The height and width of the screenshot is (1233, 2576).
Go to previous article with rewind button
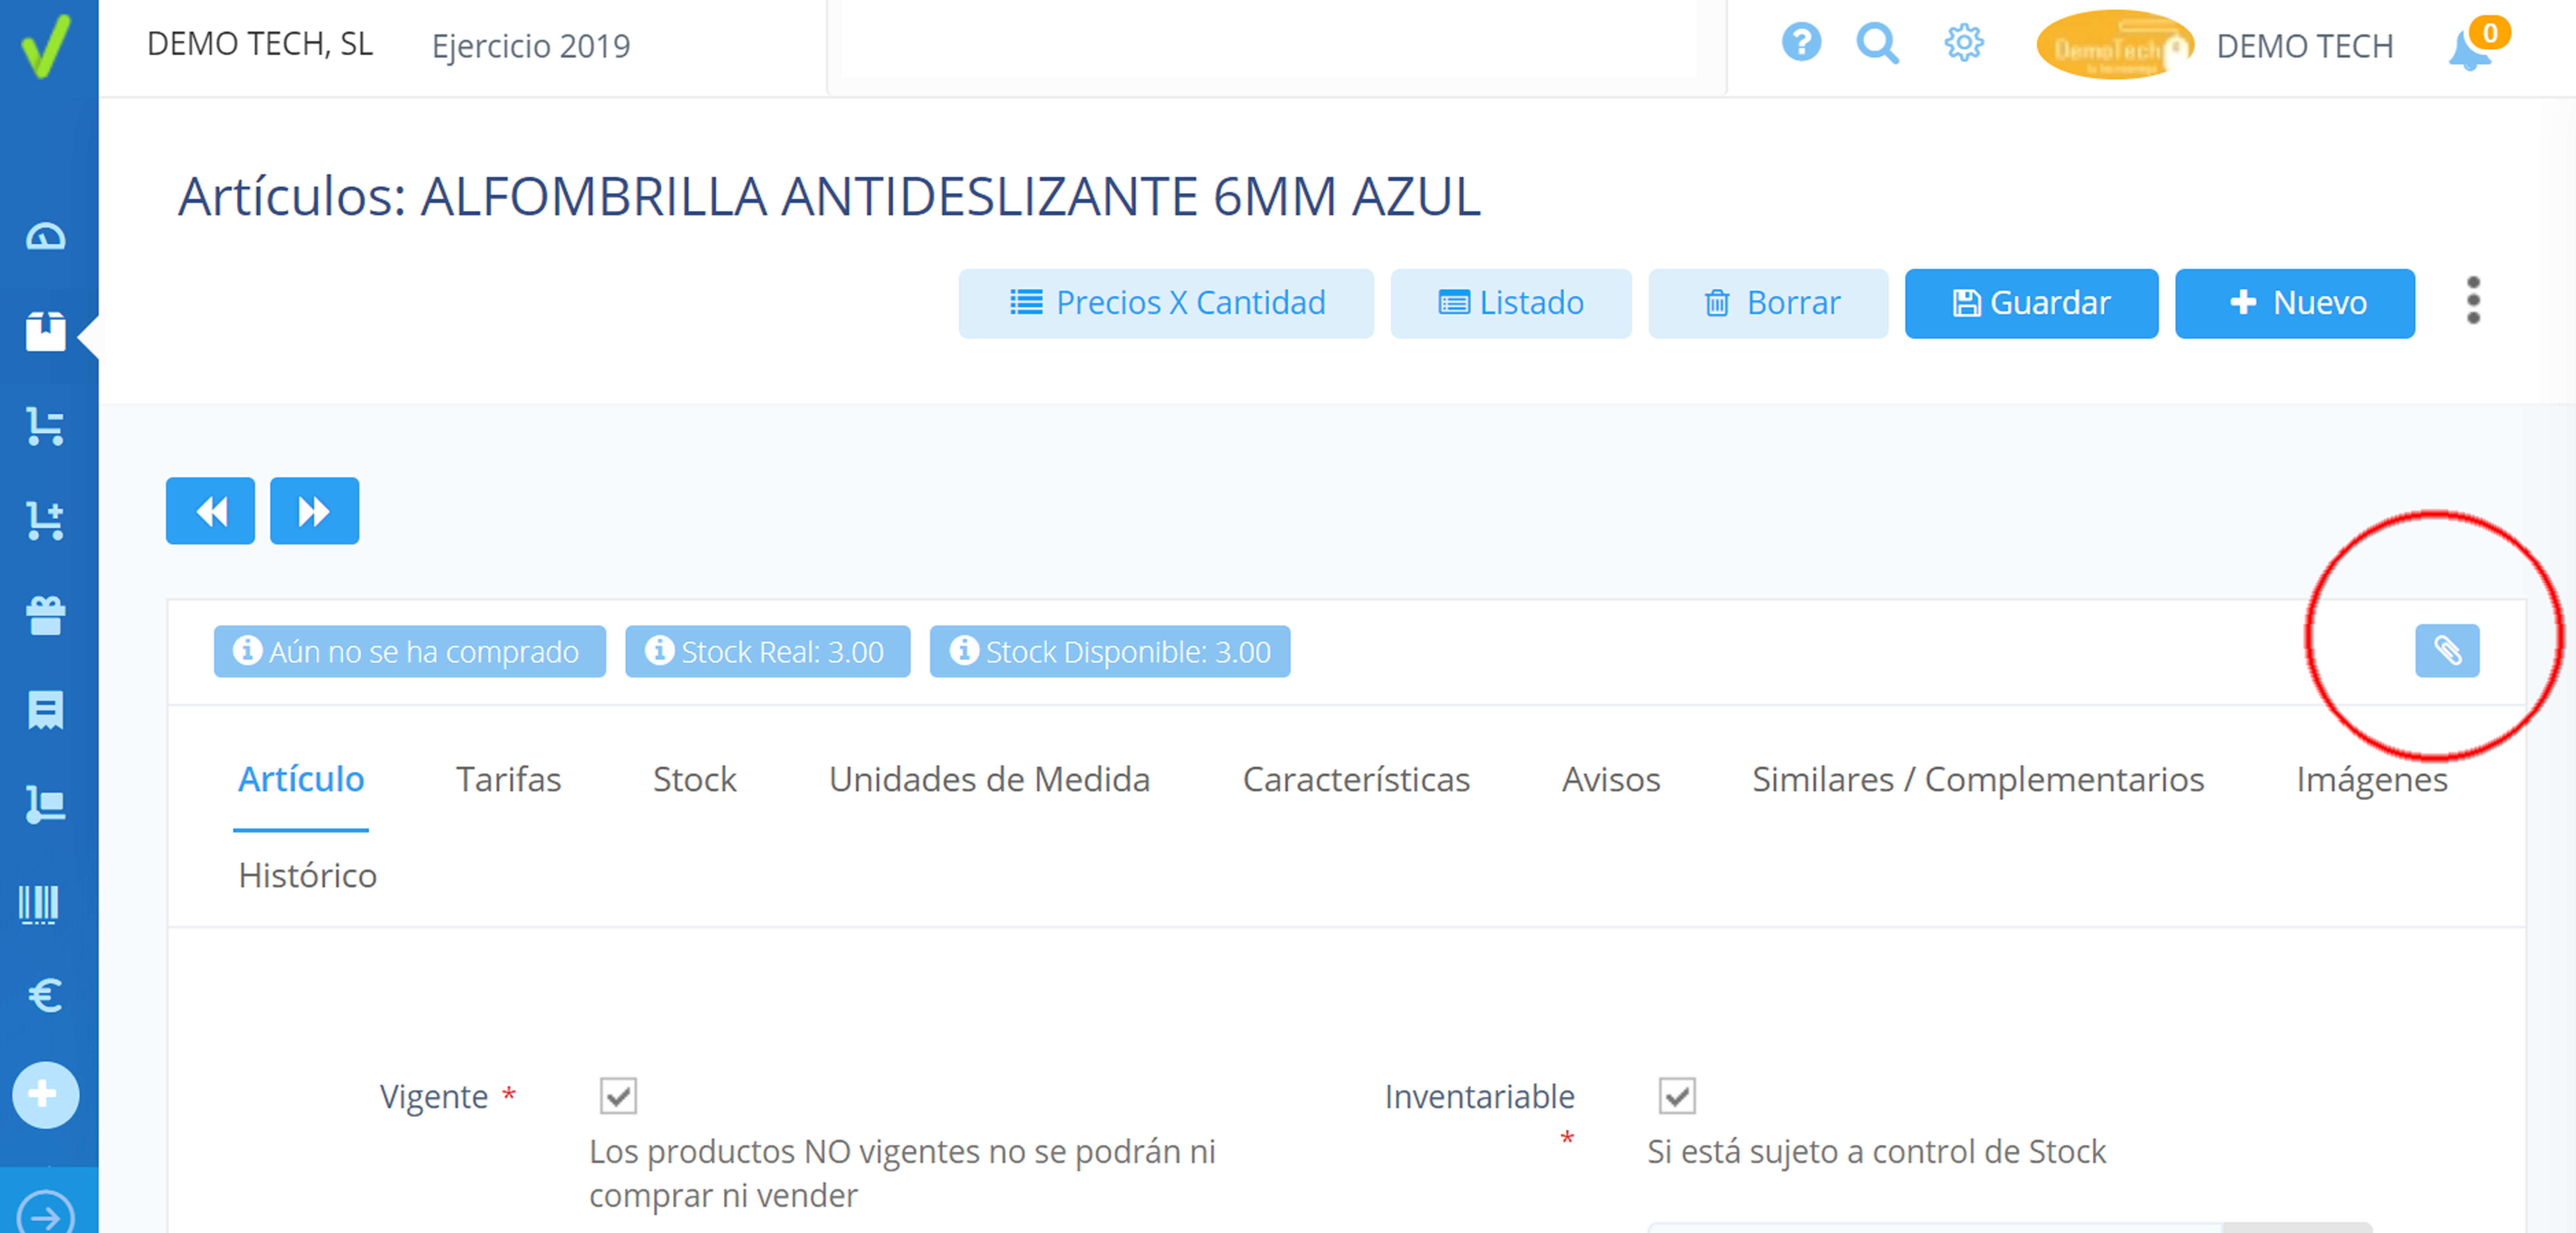[210, 511]
